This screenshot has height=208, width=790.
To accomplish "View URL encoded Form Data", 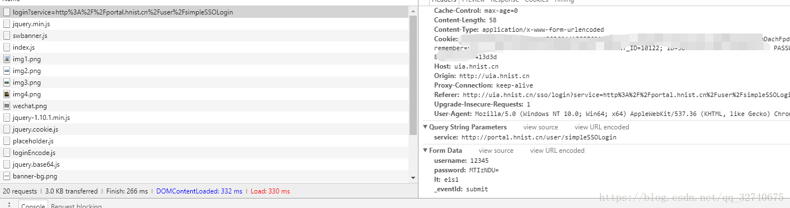I will coord(557,151).
